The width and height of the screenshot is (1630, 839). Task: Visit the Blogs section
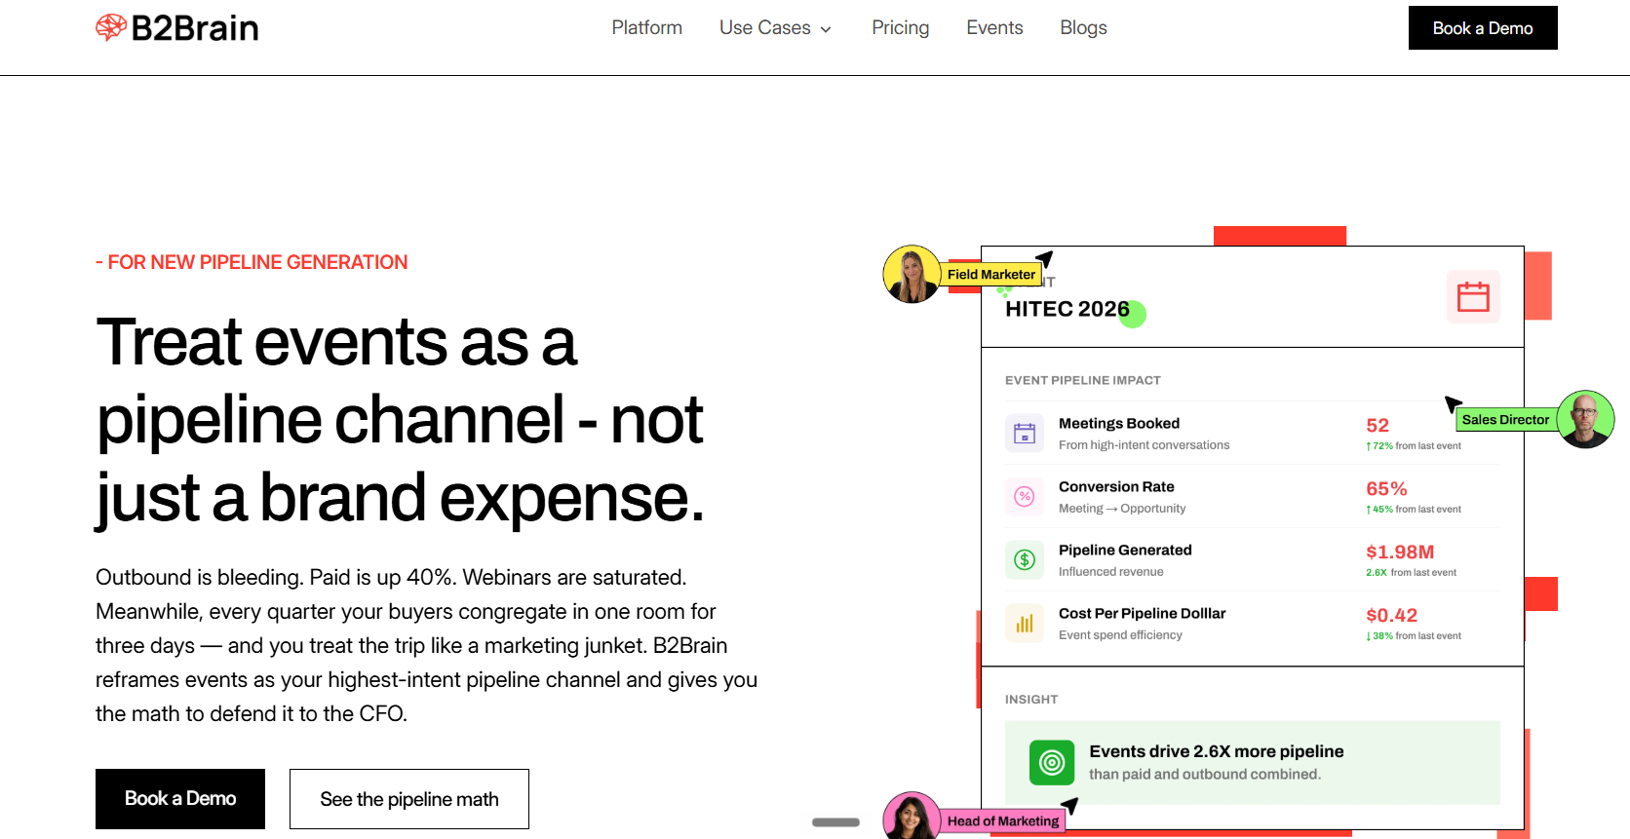(1084, 28)
